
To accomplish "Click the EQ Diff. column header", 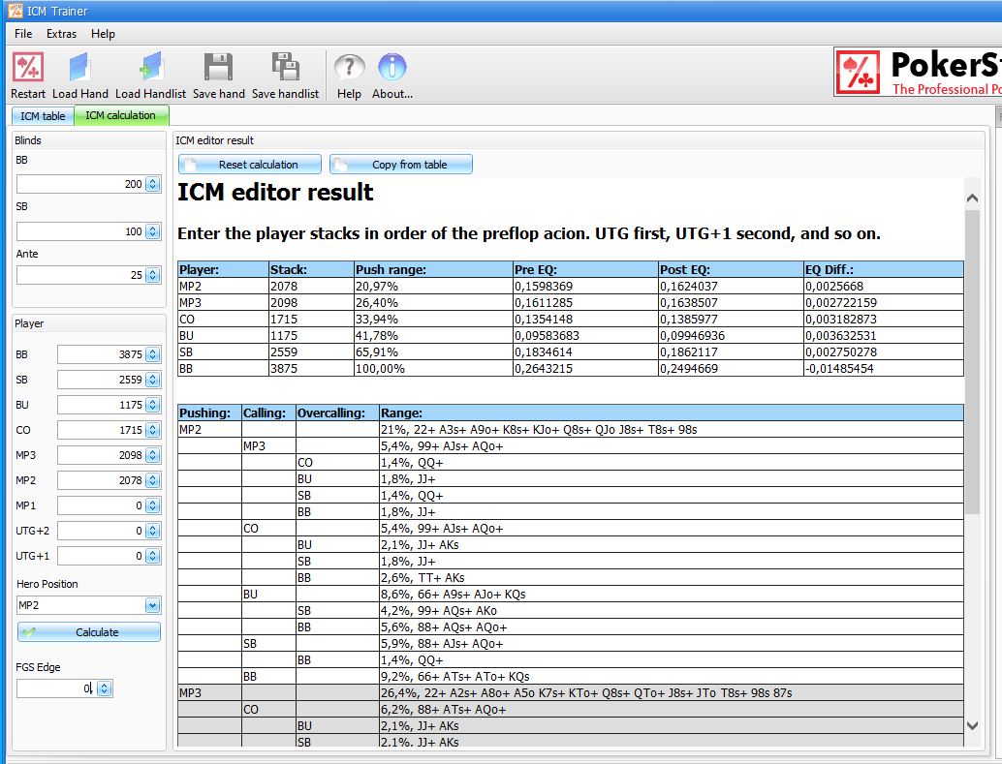I will coord(883,269).
